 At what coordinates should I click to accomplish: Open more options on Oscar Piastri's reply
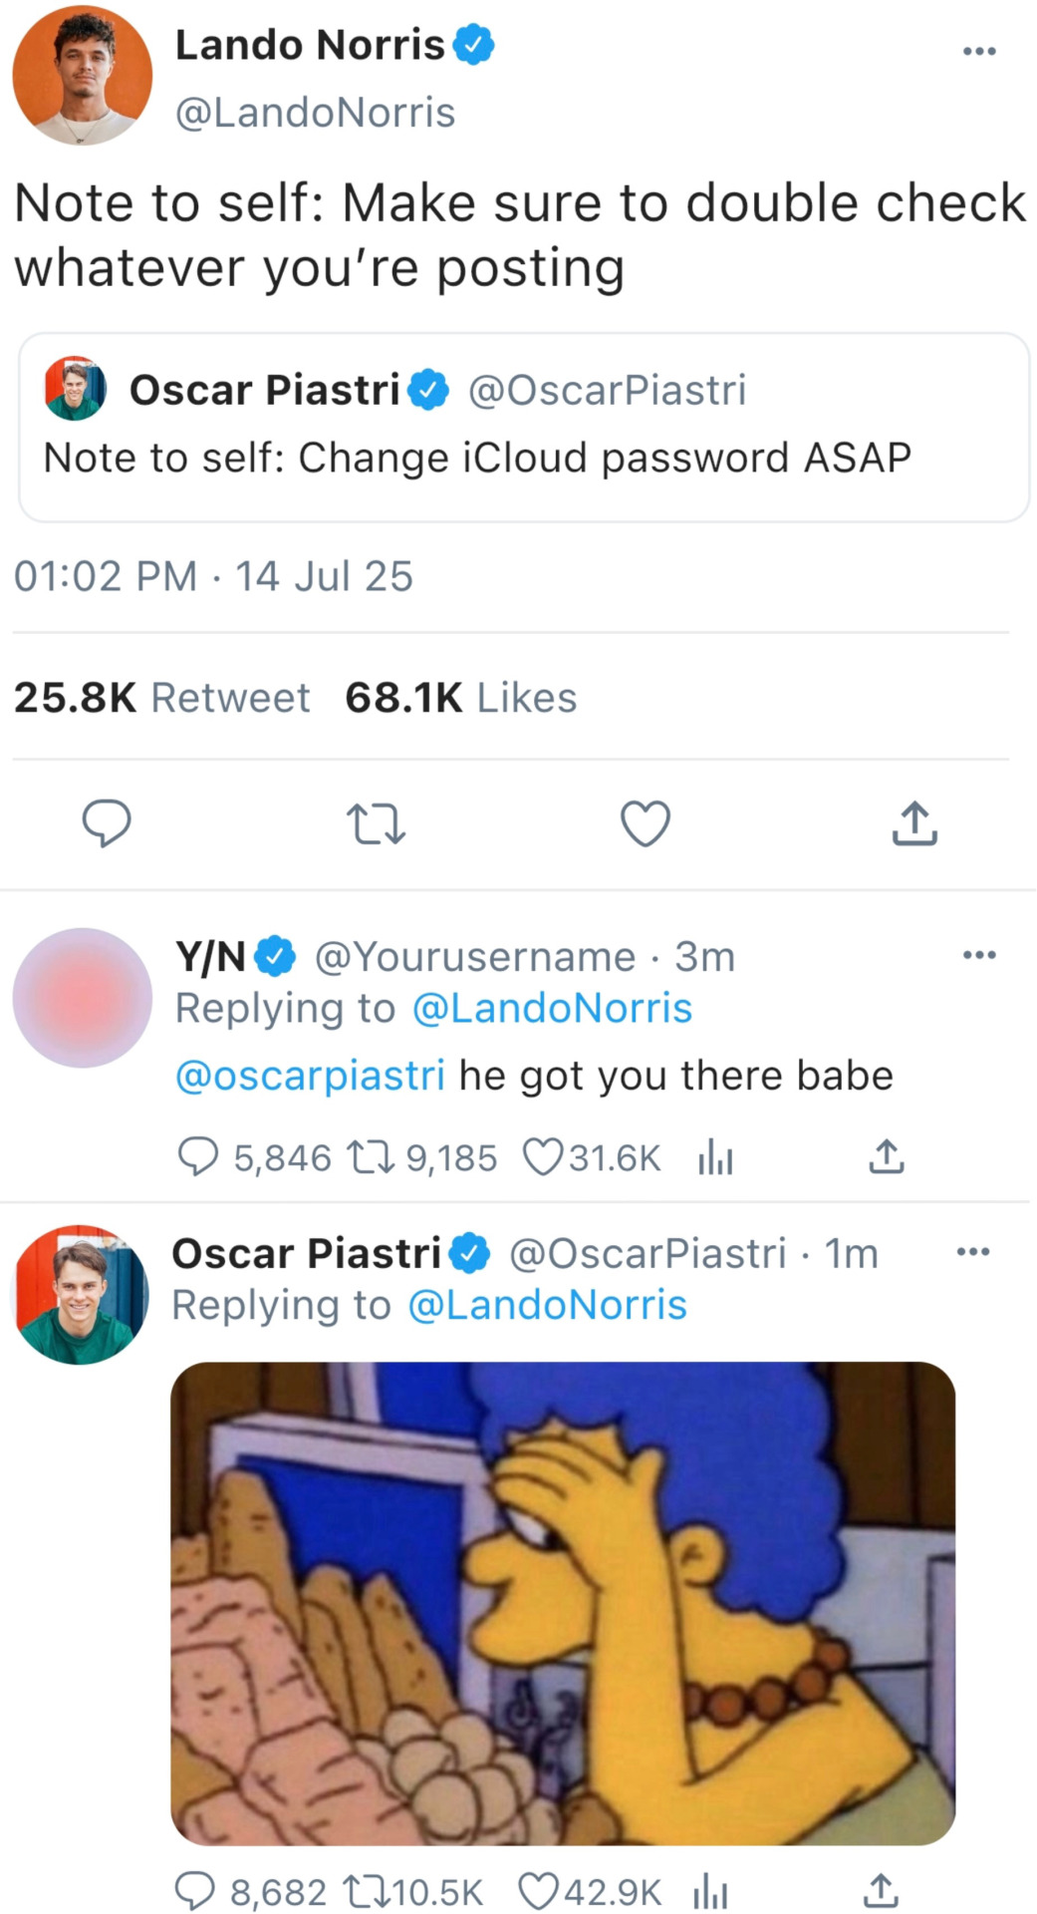point(973,1251)
